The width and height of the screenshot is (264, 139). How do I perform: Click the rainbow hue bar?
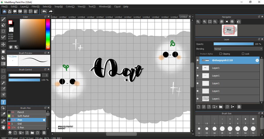coord(48,34)
